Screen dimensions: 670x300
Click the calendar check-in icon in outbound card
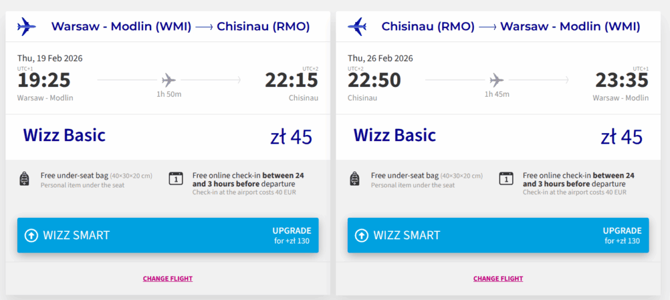coord(175,178)
